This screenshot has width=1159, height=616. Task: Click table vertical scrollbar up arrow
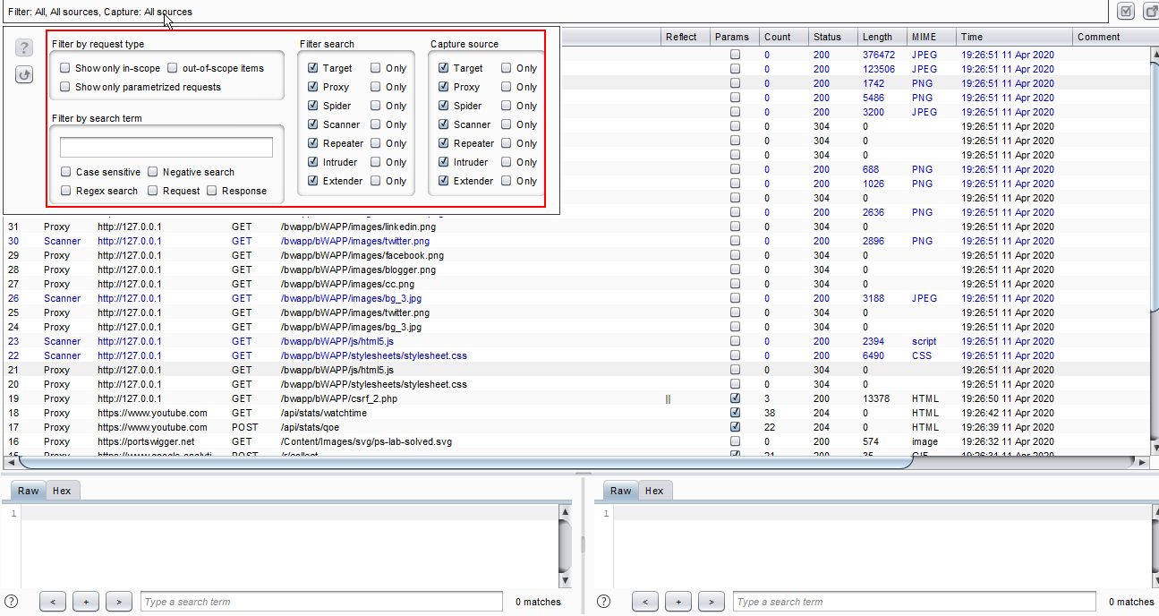point(1154,54)
